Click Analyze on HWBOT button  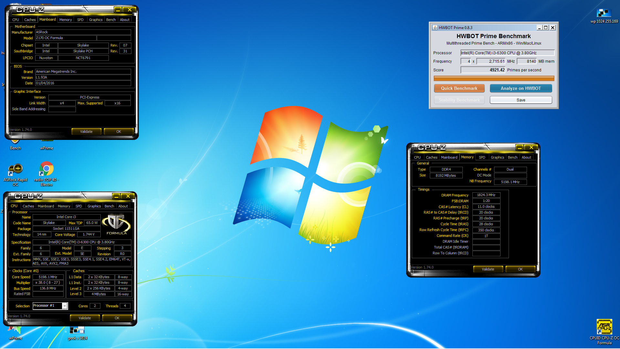click(x=521, y=88)
